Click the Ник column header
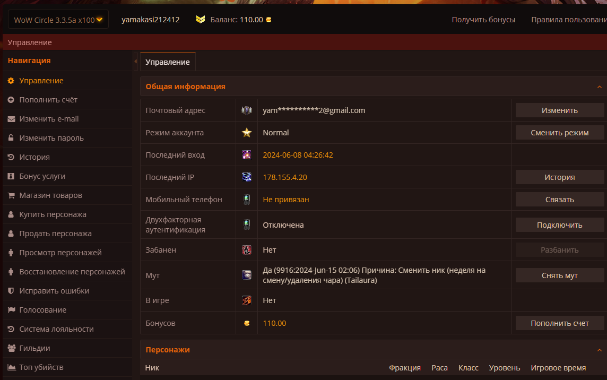607x380 pixels. (152, 368)
